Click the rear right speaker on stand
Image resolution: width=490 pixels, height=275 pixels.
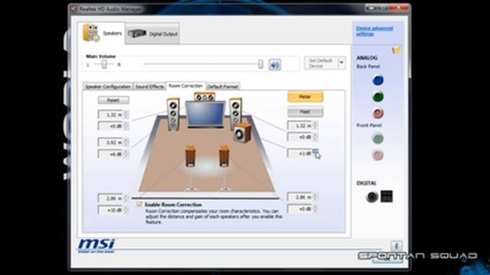point(224,168)
